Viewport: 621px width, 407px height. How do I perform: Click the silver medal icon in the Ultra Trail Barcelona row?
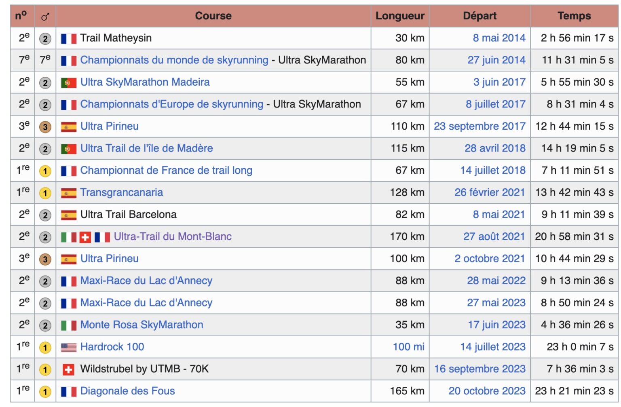point(45,215)
